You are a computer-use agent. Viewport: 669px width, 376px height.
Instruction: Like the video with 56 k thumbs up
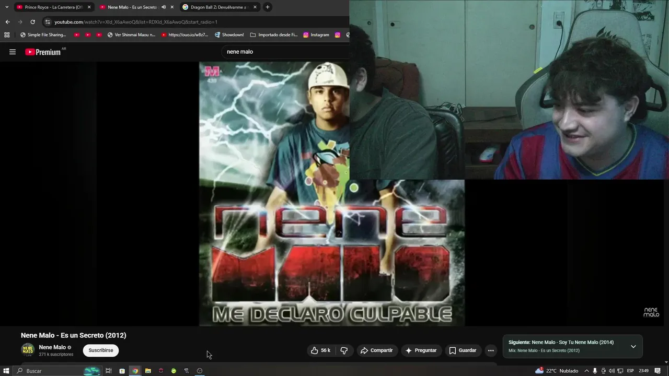(x=320, y=350)
